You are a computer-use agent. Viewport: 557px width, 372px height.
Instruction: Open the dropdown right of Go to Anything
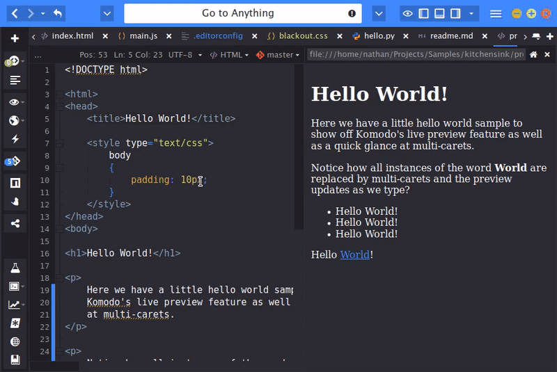coord(379,13)
